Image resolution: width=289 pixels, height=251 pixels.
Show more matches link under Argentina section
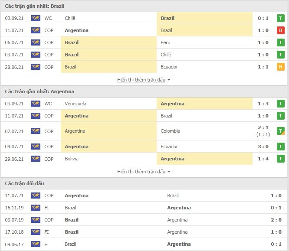(141, 172)
